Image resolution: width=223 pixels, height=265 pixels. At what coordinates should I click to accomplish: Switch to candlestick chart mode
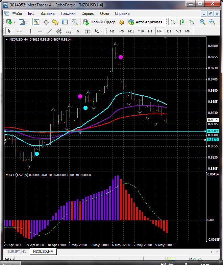point(182,22)
